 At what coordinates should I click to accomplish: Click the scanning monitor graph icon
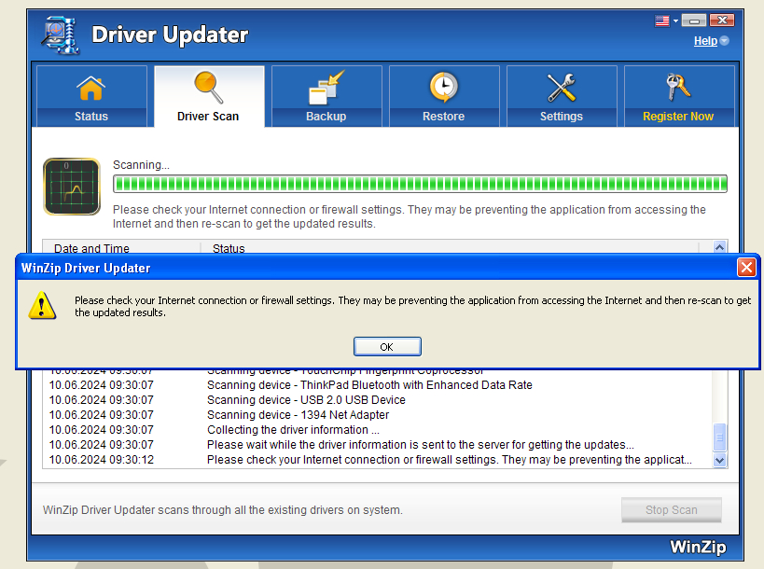(x=72, y=187)
